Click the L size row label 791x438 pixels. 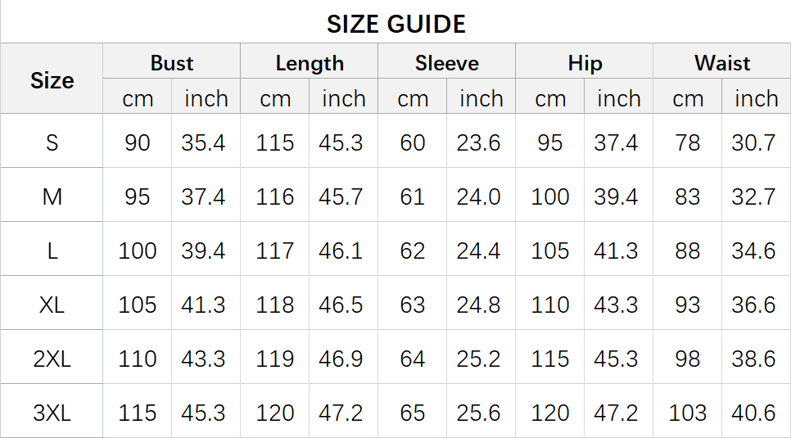click(x=52, y=251)
